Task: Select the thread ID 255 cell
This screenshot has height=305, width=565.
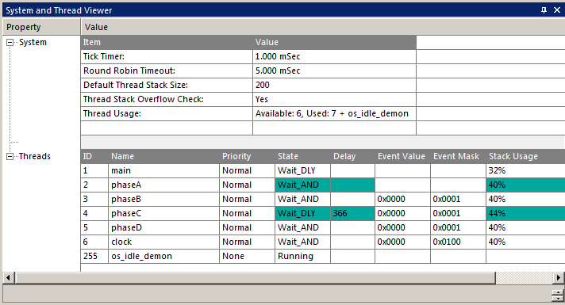Action: pyautogui.click(x=94, y=256)
